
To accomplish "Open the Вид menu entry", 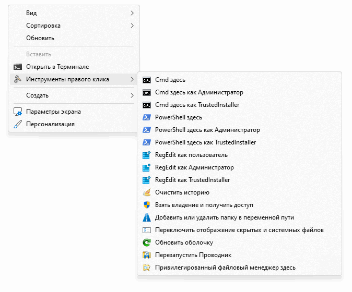I will click(74, 13).
